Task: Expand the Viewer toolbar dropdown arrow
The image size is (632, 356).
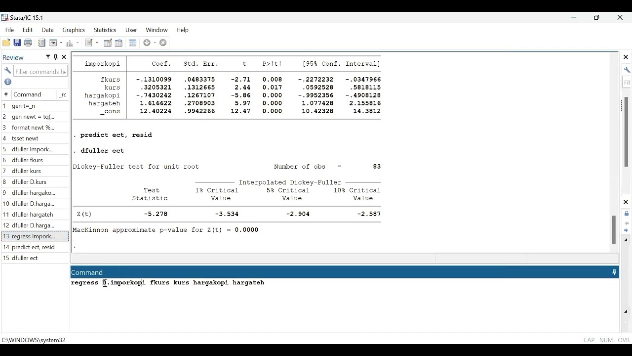Action: click(61, 43)
